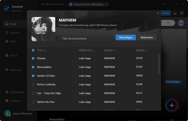Click the 04:05 duration value
Viewport: 188px width, 121px height.
click(139, 102)
